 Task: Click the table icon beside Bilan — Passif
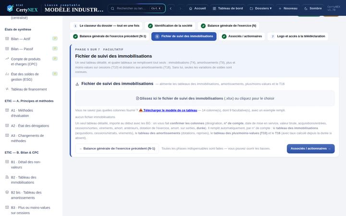7,48
